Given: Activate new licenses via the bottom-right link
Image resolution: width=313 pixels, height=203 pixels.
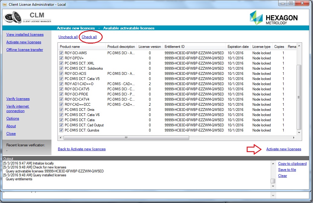Looking at the screenshot, I should [283, 149].
